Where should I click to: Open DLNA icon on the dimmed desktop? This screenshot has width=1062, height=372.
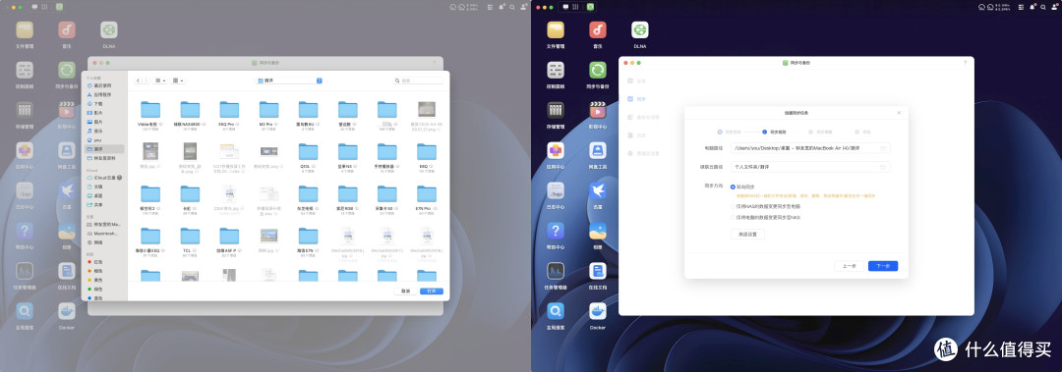point(109,30)
